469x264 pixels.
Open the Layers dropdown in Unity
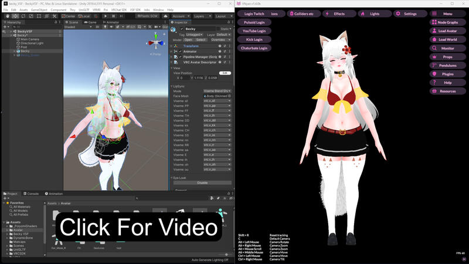click(x=202, y=16)
